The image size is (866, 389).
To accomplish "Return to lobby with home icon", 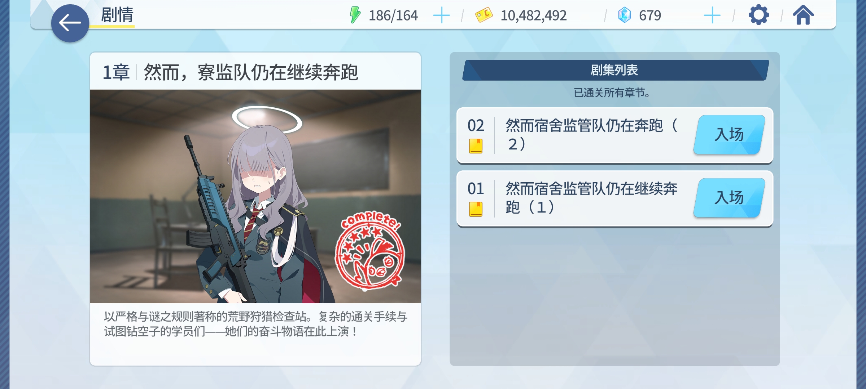I will 803,15.
